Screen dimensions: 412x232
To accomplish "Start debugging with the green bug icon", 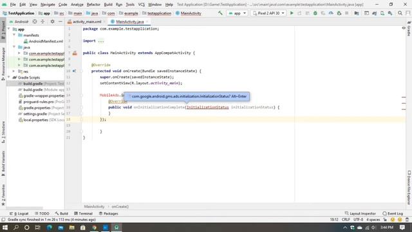I will (315, 13).
